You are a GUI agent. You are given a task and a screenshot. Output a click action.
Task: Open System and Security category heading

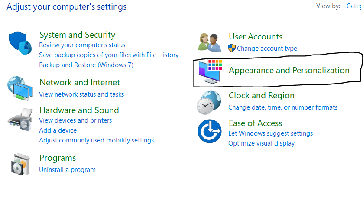pyautogui.click(x=77, y=35)
